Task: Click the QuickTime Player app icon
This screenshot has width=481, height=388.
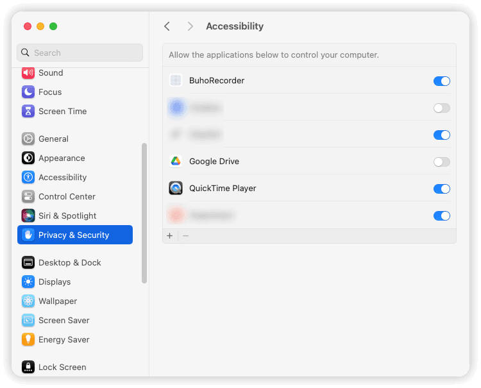Action: pyautogui.click(x=176, y=189)
